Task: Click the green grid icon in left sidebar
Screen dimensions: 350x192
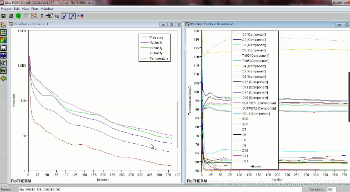Action: [4, 33]
